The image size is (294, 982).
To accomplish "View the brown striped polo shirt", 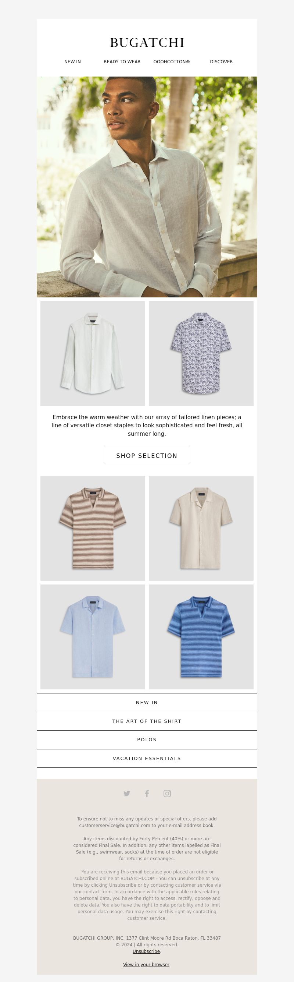I will click(93, 529).
